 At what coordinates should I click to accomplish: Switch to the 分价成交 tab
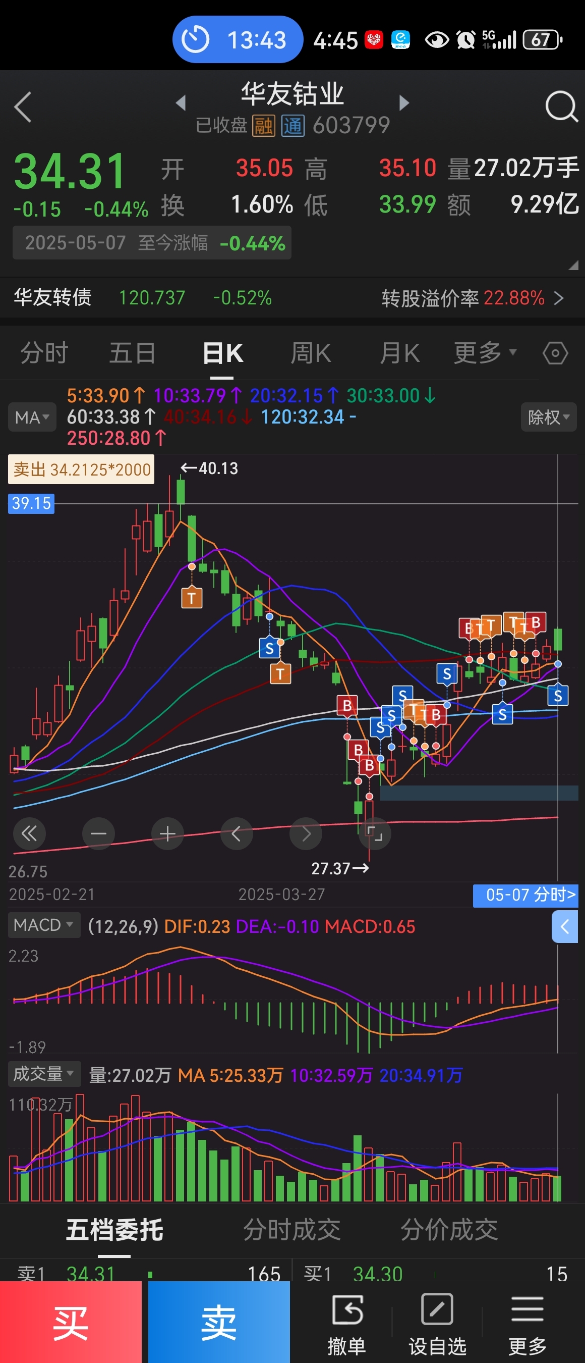(x=449, y=1230)
